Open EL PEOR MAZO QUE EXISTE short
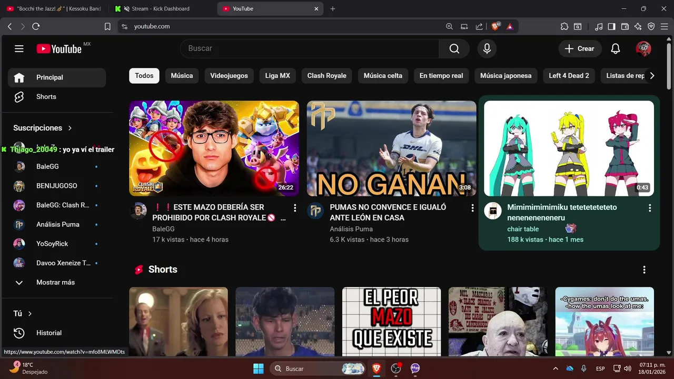This screenshot has height=379, width=674. pyautogui.click(x=392, y=322)
